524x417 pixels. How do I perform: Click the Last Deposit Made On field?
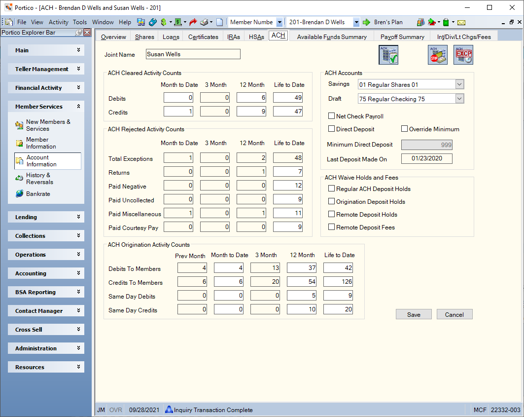427,158
